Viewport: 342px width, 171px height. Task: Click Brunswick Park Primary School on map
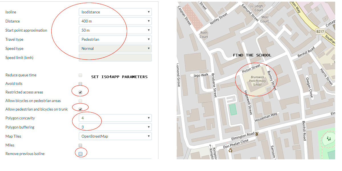coord(258,81)
